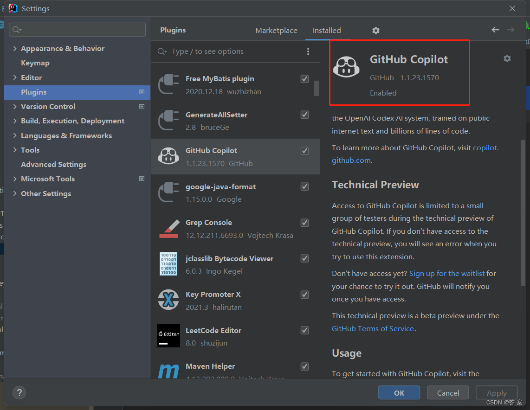Open the GitHub Terms of Service link
Viewport: 530px width, 410px height.
click(373, 329)
